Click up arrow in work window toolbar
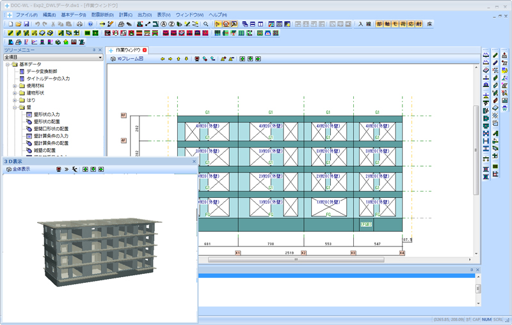 (179, 59)
